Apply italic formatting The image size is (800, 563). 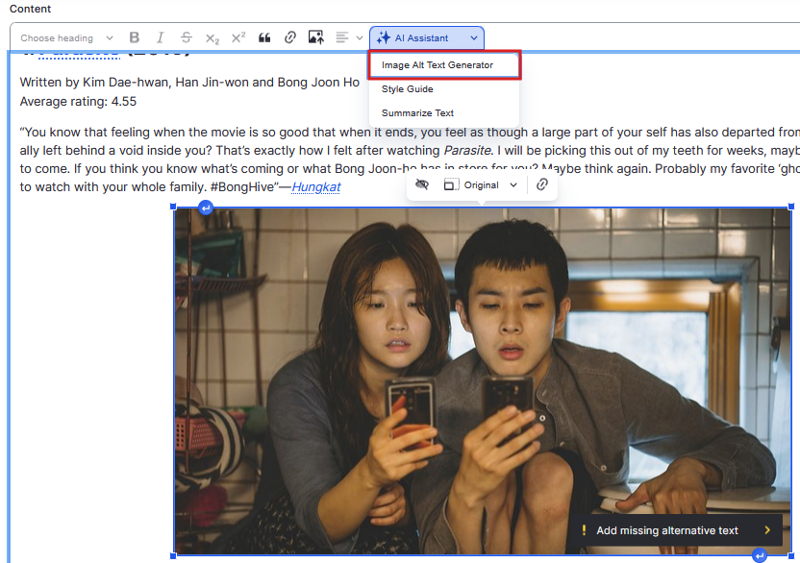(x=161, y=37)
